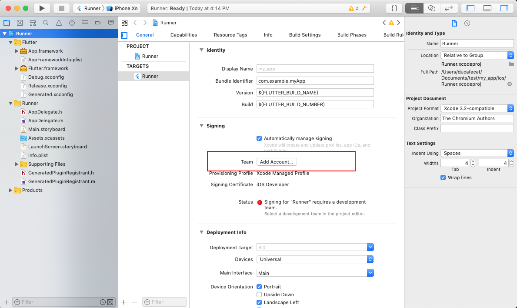Open the Project Format dropdown
The image size is (517, 308).
click(477, 108)
